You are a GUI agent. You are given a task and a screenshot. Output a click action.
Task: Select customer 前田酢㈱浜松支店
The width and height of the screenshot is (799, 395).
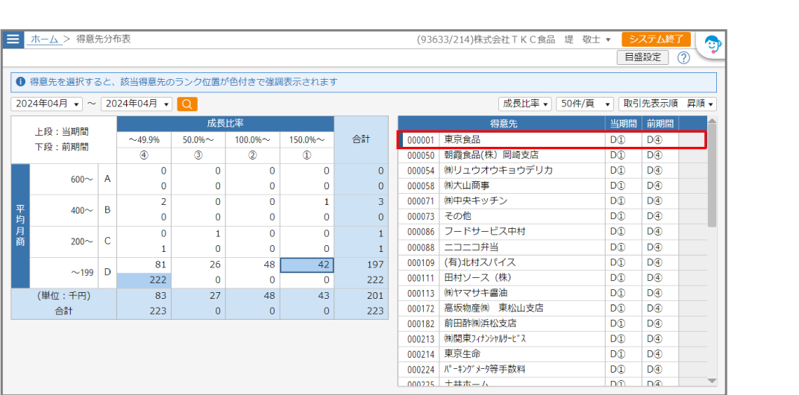pyautogui.click(x=553, y=323)
